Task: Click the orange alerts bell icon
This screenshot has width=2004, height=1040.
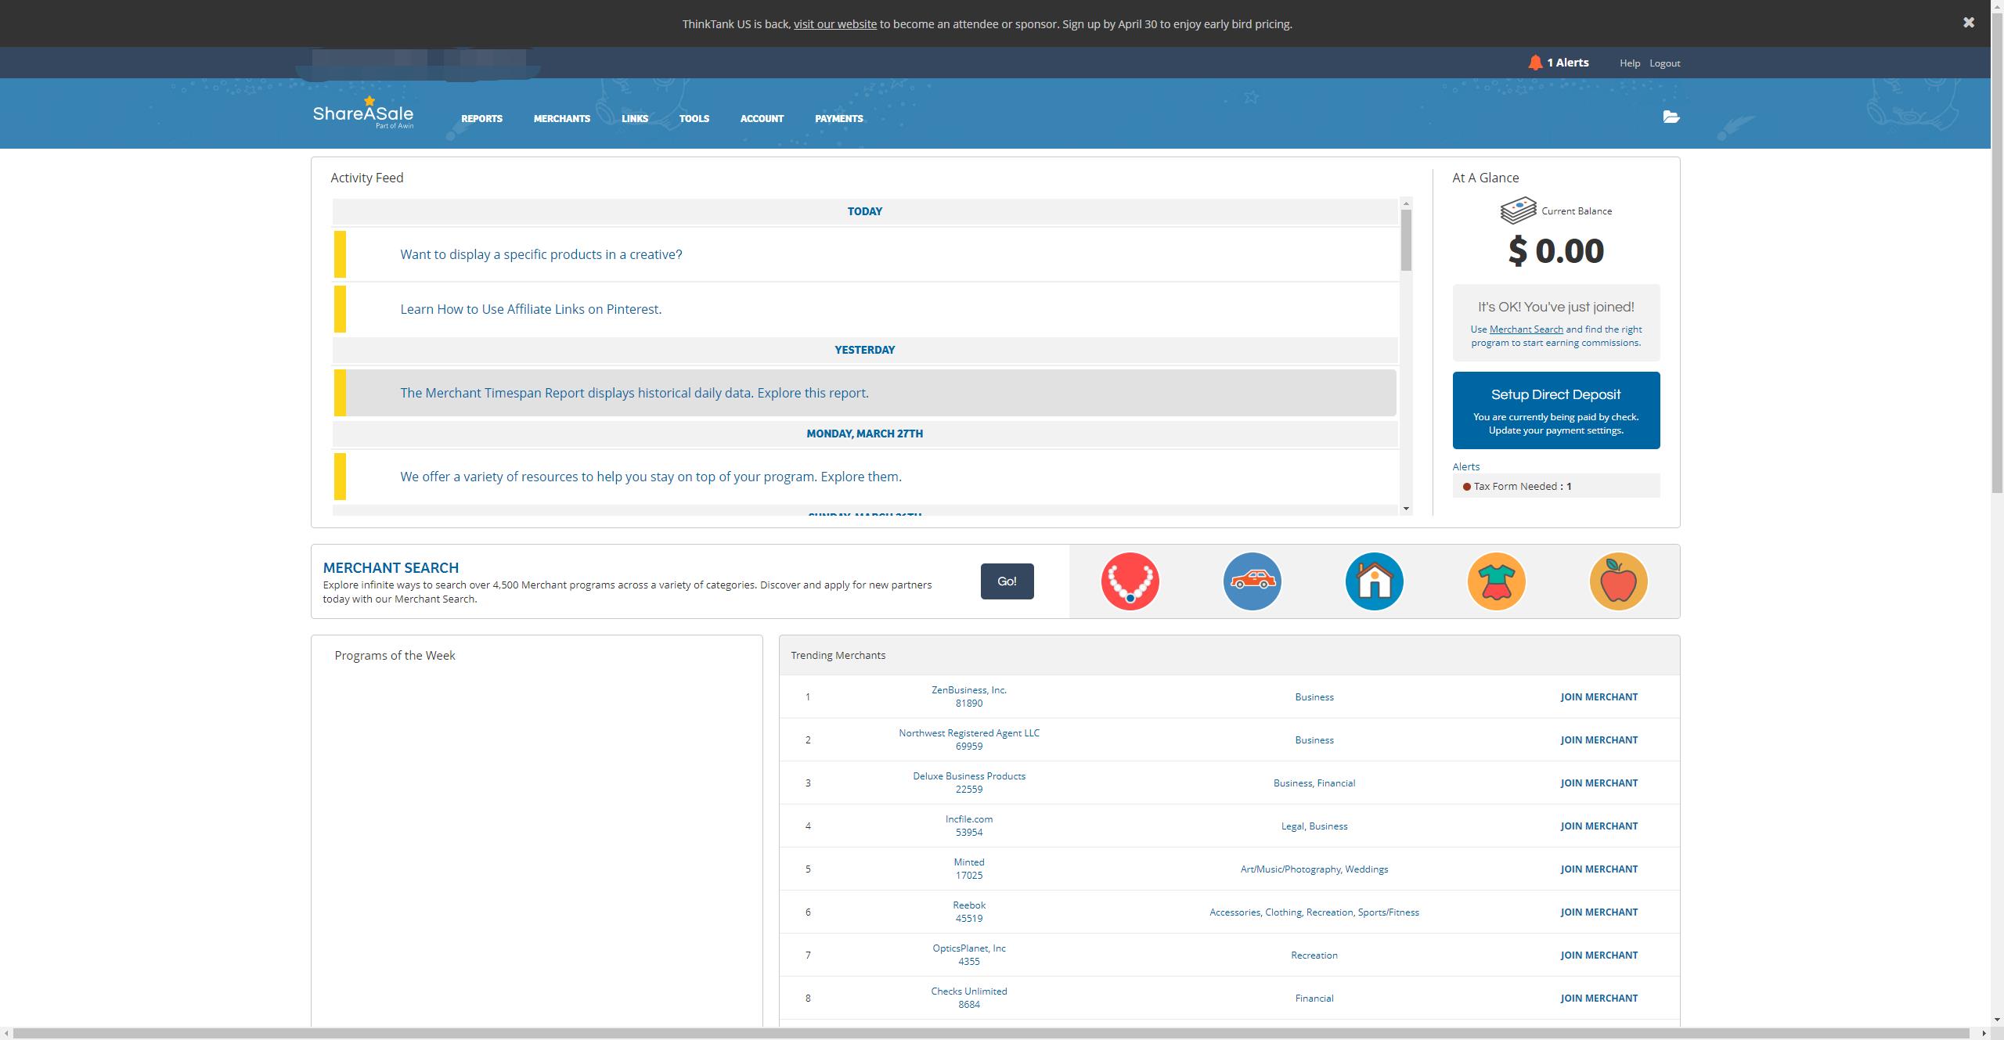Action: coord(1534,63)
